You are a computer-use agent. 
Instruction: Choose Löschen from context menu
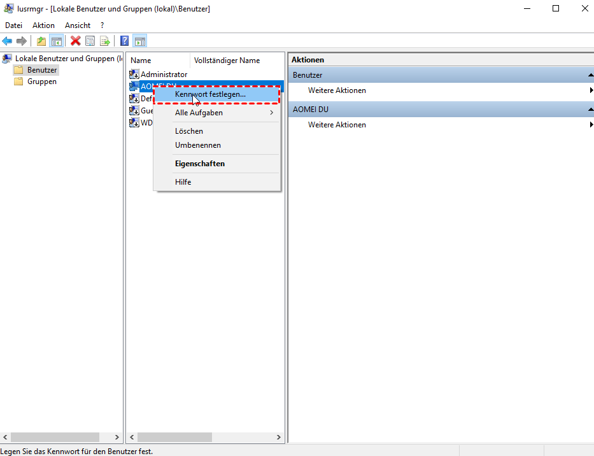click(216, 131)
